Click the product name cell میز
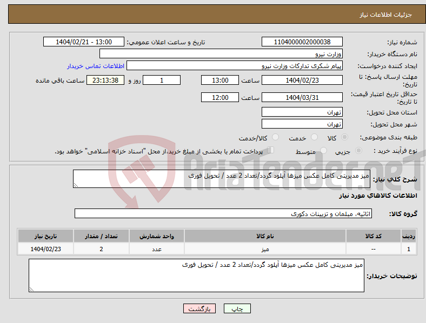This screenshot has width=426, height=323. [x=265, y=249]
